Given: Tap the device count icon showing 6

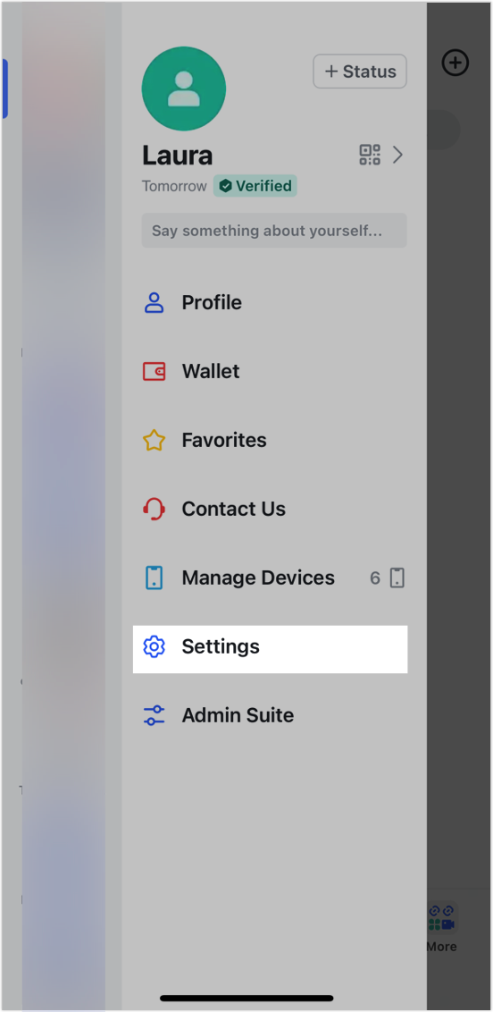Looking at the screenshot, I should (397, 578).
